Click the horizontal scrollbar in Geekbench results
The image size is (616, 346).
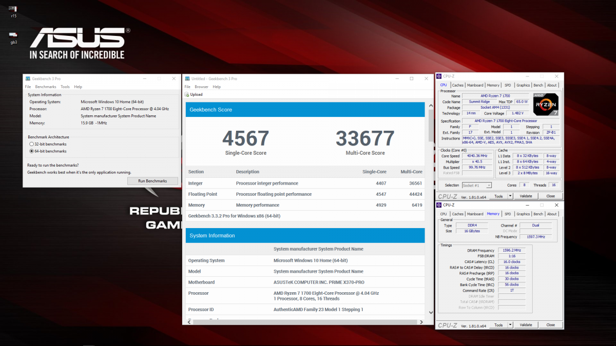pyautogui.click(x=305, y=322)
